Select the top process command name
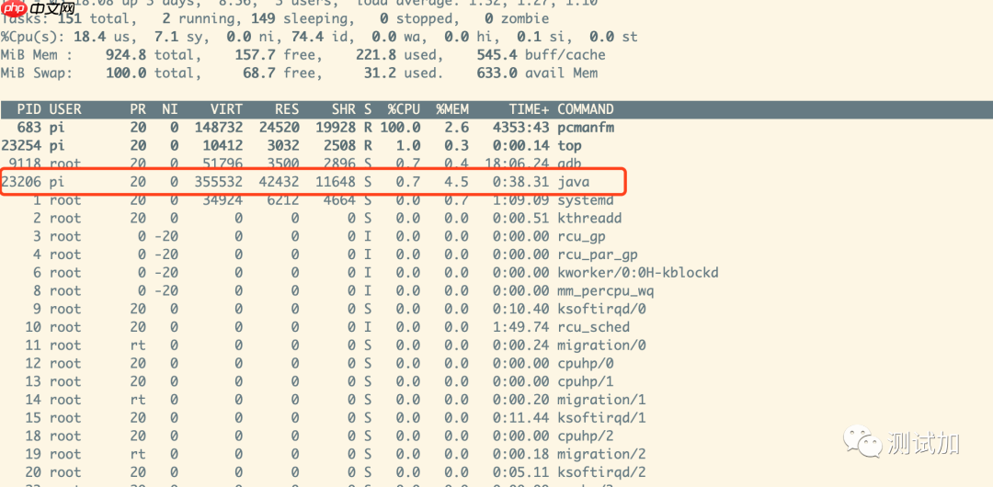This screenshot has height=487, width=993. 570,146
